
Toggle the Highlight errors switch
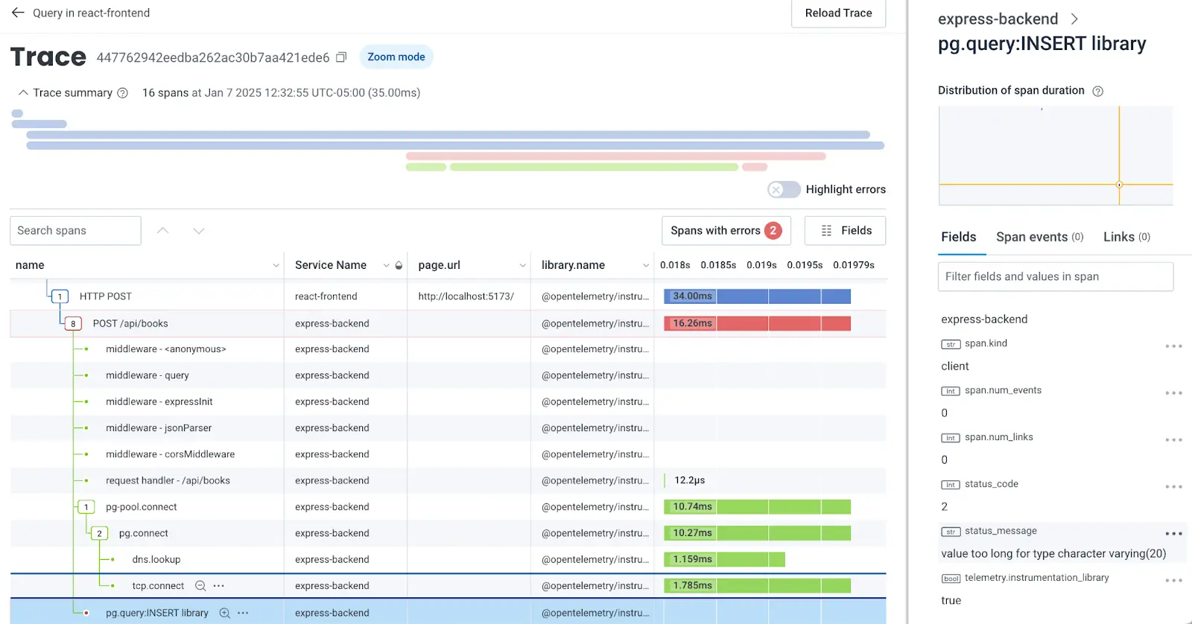pyautogui.click(x=783, y=189)
